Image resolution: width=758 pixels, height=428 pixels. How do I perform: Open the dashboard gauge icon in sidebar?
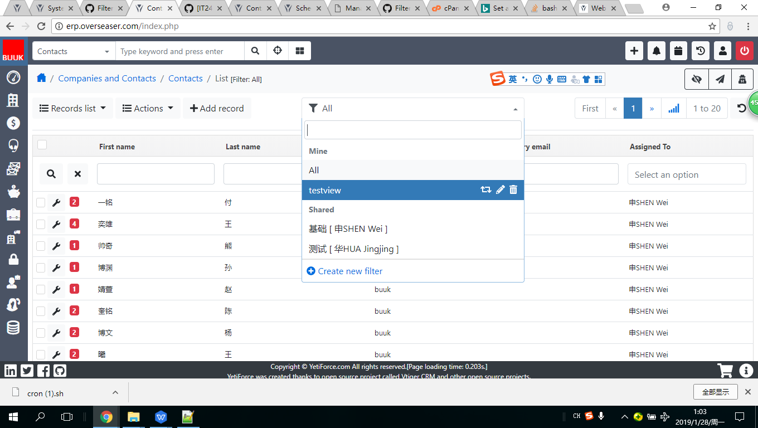[x=13, y=77]
